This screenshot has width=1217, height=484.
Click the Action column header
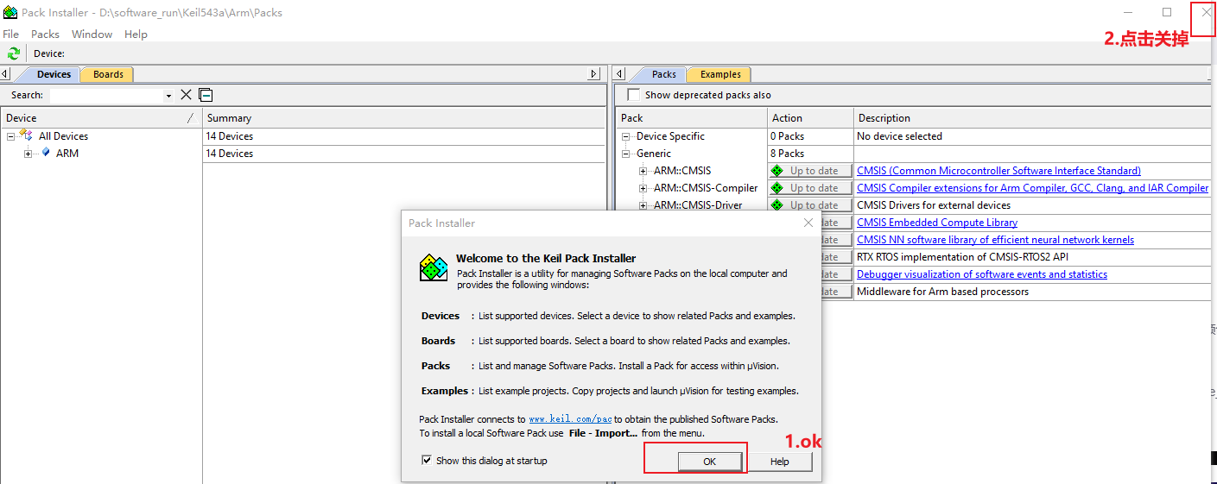coord(810,118)
